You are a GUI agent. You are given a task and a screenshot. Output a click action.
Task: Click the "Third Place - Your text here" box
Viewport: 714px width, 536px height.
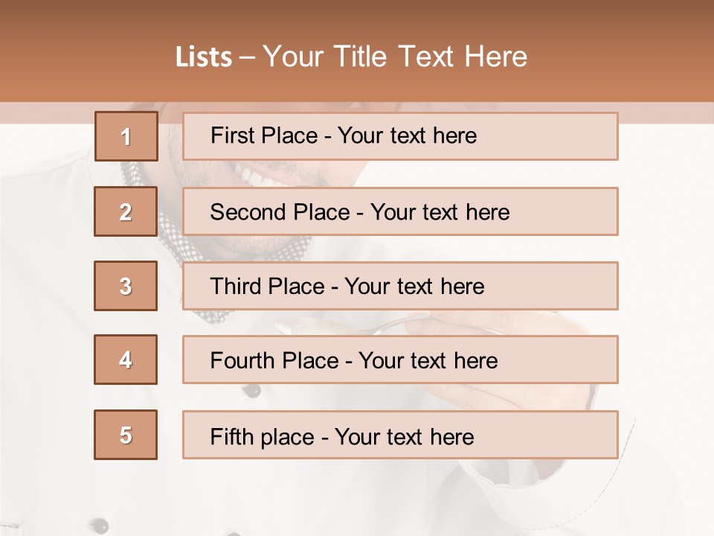(x=400, y=286)
